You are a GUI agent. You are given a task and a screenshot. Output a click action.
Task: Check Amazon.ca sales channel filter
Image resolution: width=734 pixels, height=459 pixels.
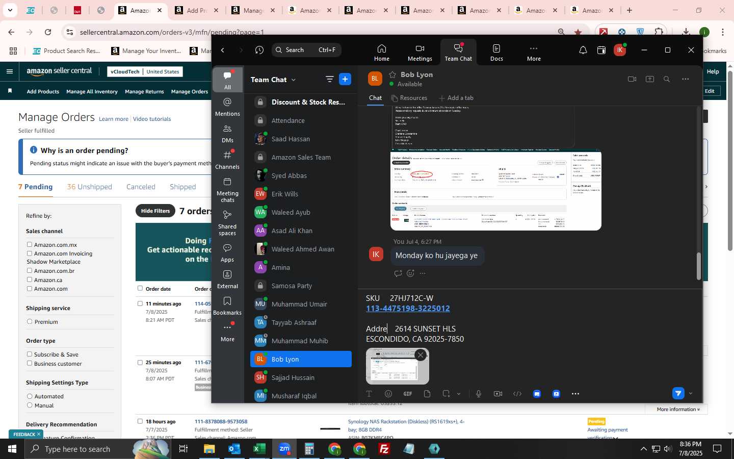pyautogui.click(x=30, y=280)
